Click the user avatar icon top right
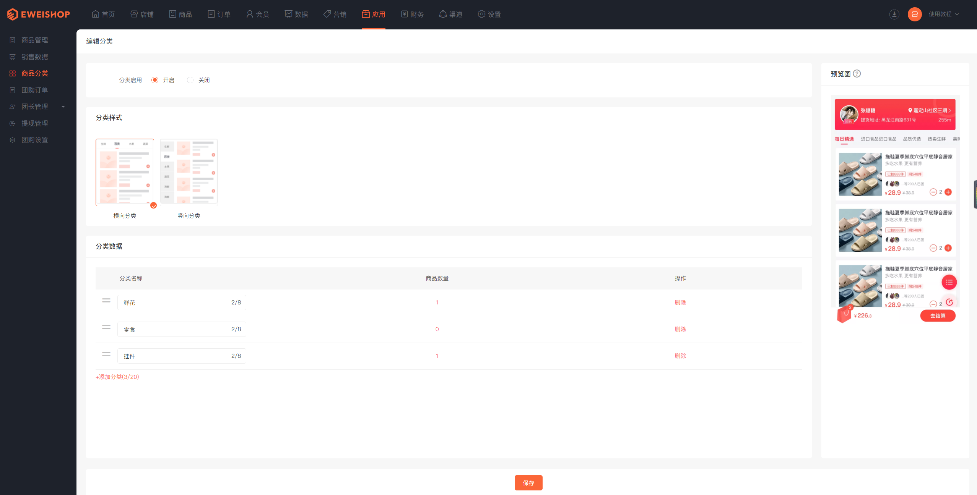977x495 pixels. [916, 14]
